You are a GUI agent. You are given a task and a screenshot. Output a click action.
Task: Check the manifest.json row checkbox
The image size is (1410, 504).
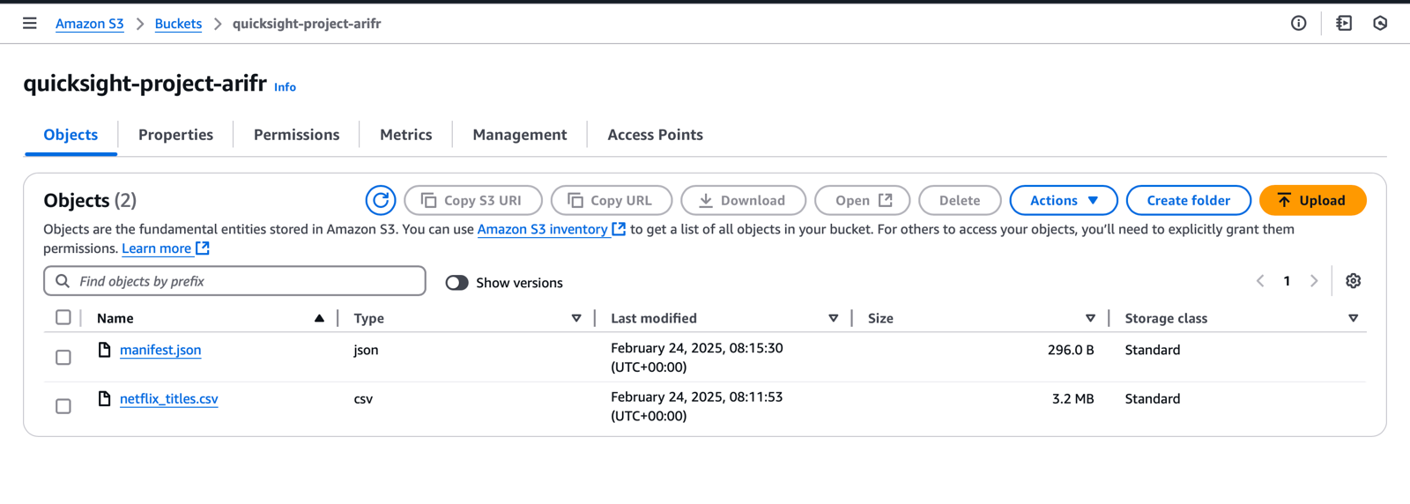point(63,358)
